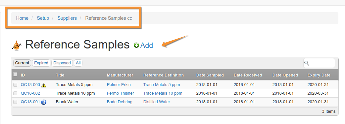Go to Home in the breadcrumb
The height and width of the screenshot is (124, 345).
point(22,18)
